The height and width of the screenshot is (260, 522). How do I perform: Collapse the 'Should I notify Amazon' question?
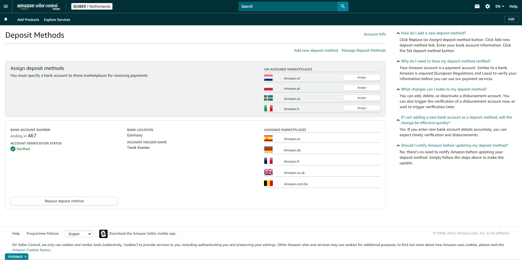398,146
